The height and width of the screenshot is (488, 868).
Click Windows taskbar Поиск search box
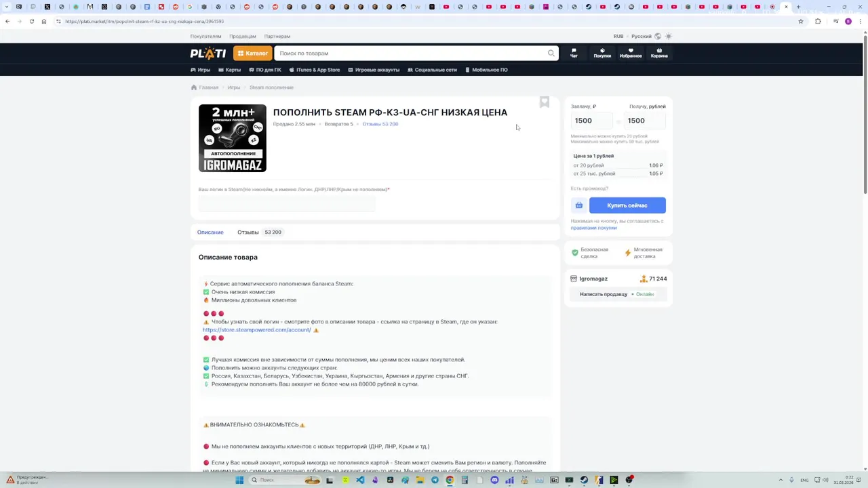pyautogui.click(x=285, y=480)
